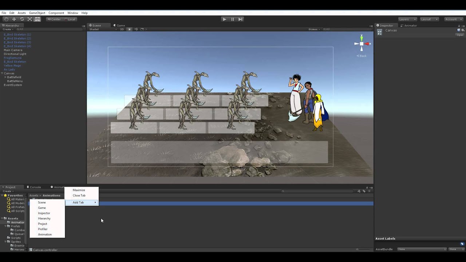Select the Move tool icon
Screen dimensions: 466x262
(x=14, y=19)
